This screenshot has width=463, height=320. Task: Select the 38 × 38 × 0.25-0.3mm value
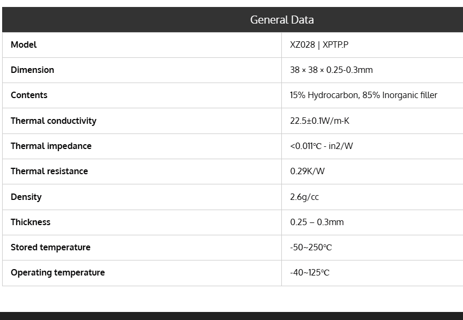pos(331,70)
